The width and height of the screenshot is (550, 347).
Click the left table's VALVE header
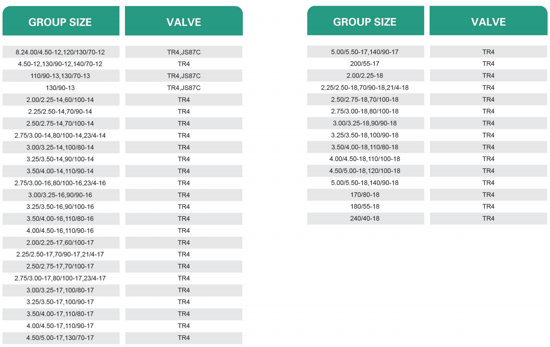183,22
